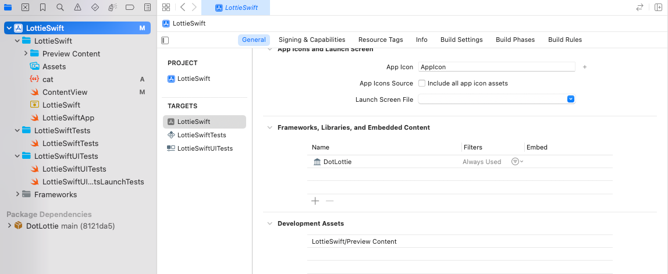This screenshot has height=274, width=668.
Task: Toggle the project and targets list sidebar
Action: [165, 40]
